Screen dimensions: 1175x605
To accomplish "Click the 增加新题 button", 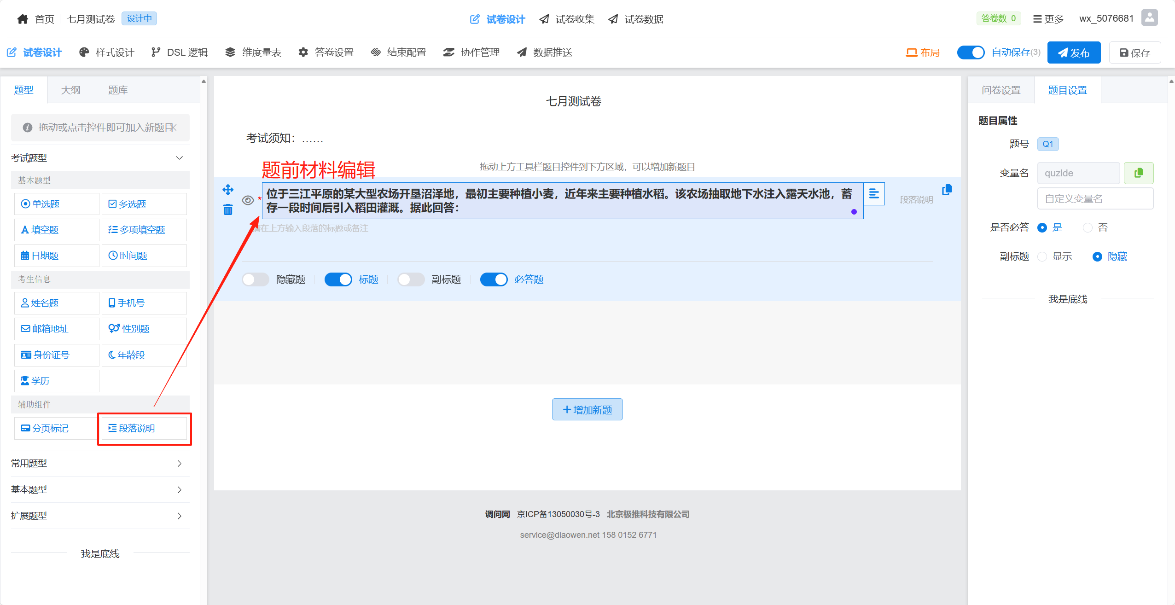I will [587, 409].
